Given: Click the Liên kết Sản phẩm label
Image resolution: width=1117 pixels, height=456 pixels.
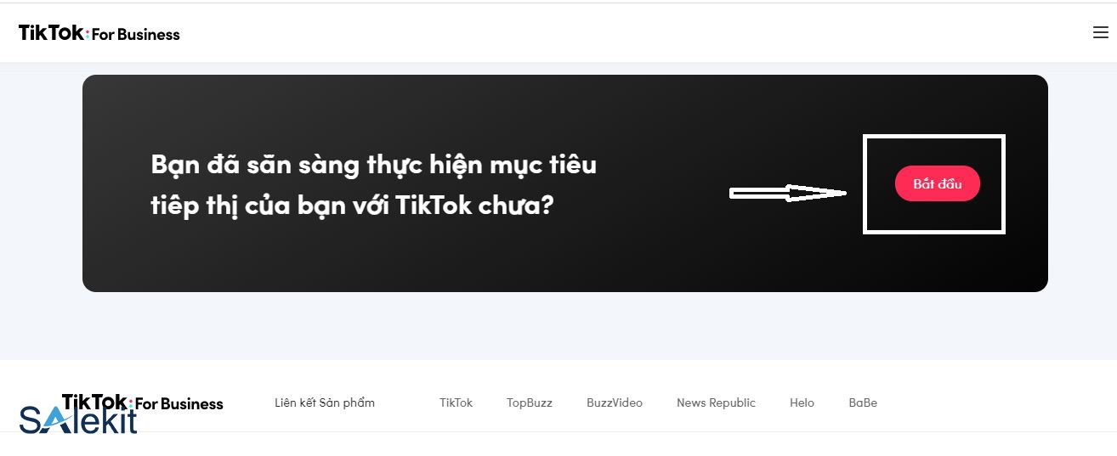Looking at the screenshot, I should point(325,403).
